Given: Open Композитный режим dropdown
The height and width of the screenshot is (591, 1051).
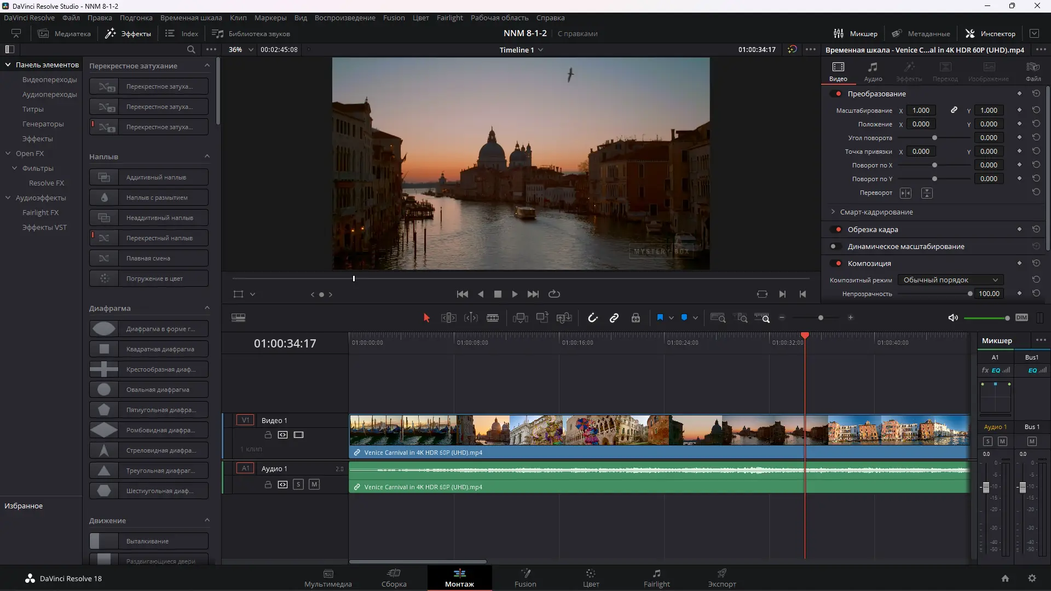Looking at the screenshot, I should pyautogui.click(x=950, y=280).
